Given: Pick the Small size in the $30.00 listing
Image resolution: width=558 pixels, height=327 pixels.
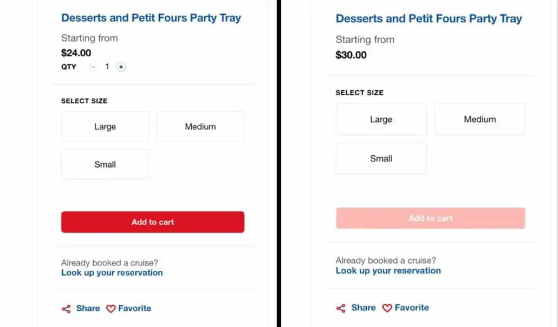Looking at the screenshot, I should (x=381, y=159).
